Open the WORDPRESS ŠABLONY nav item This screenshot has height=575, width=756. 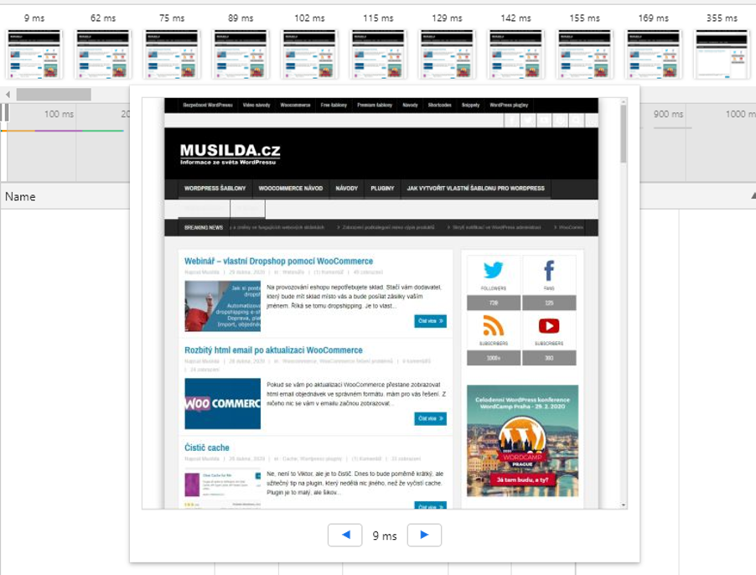tap(215, 189)
